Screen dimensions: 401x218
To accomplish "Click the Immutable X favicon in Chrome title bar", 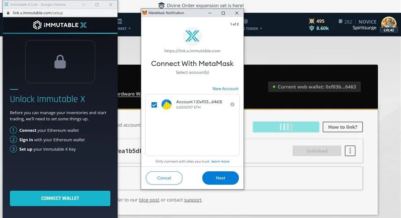I will click(x=6, y=4).
